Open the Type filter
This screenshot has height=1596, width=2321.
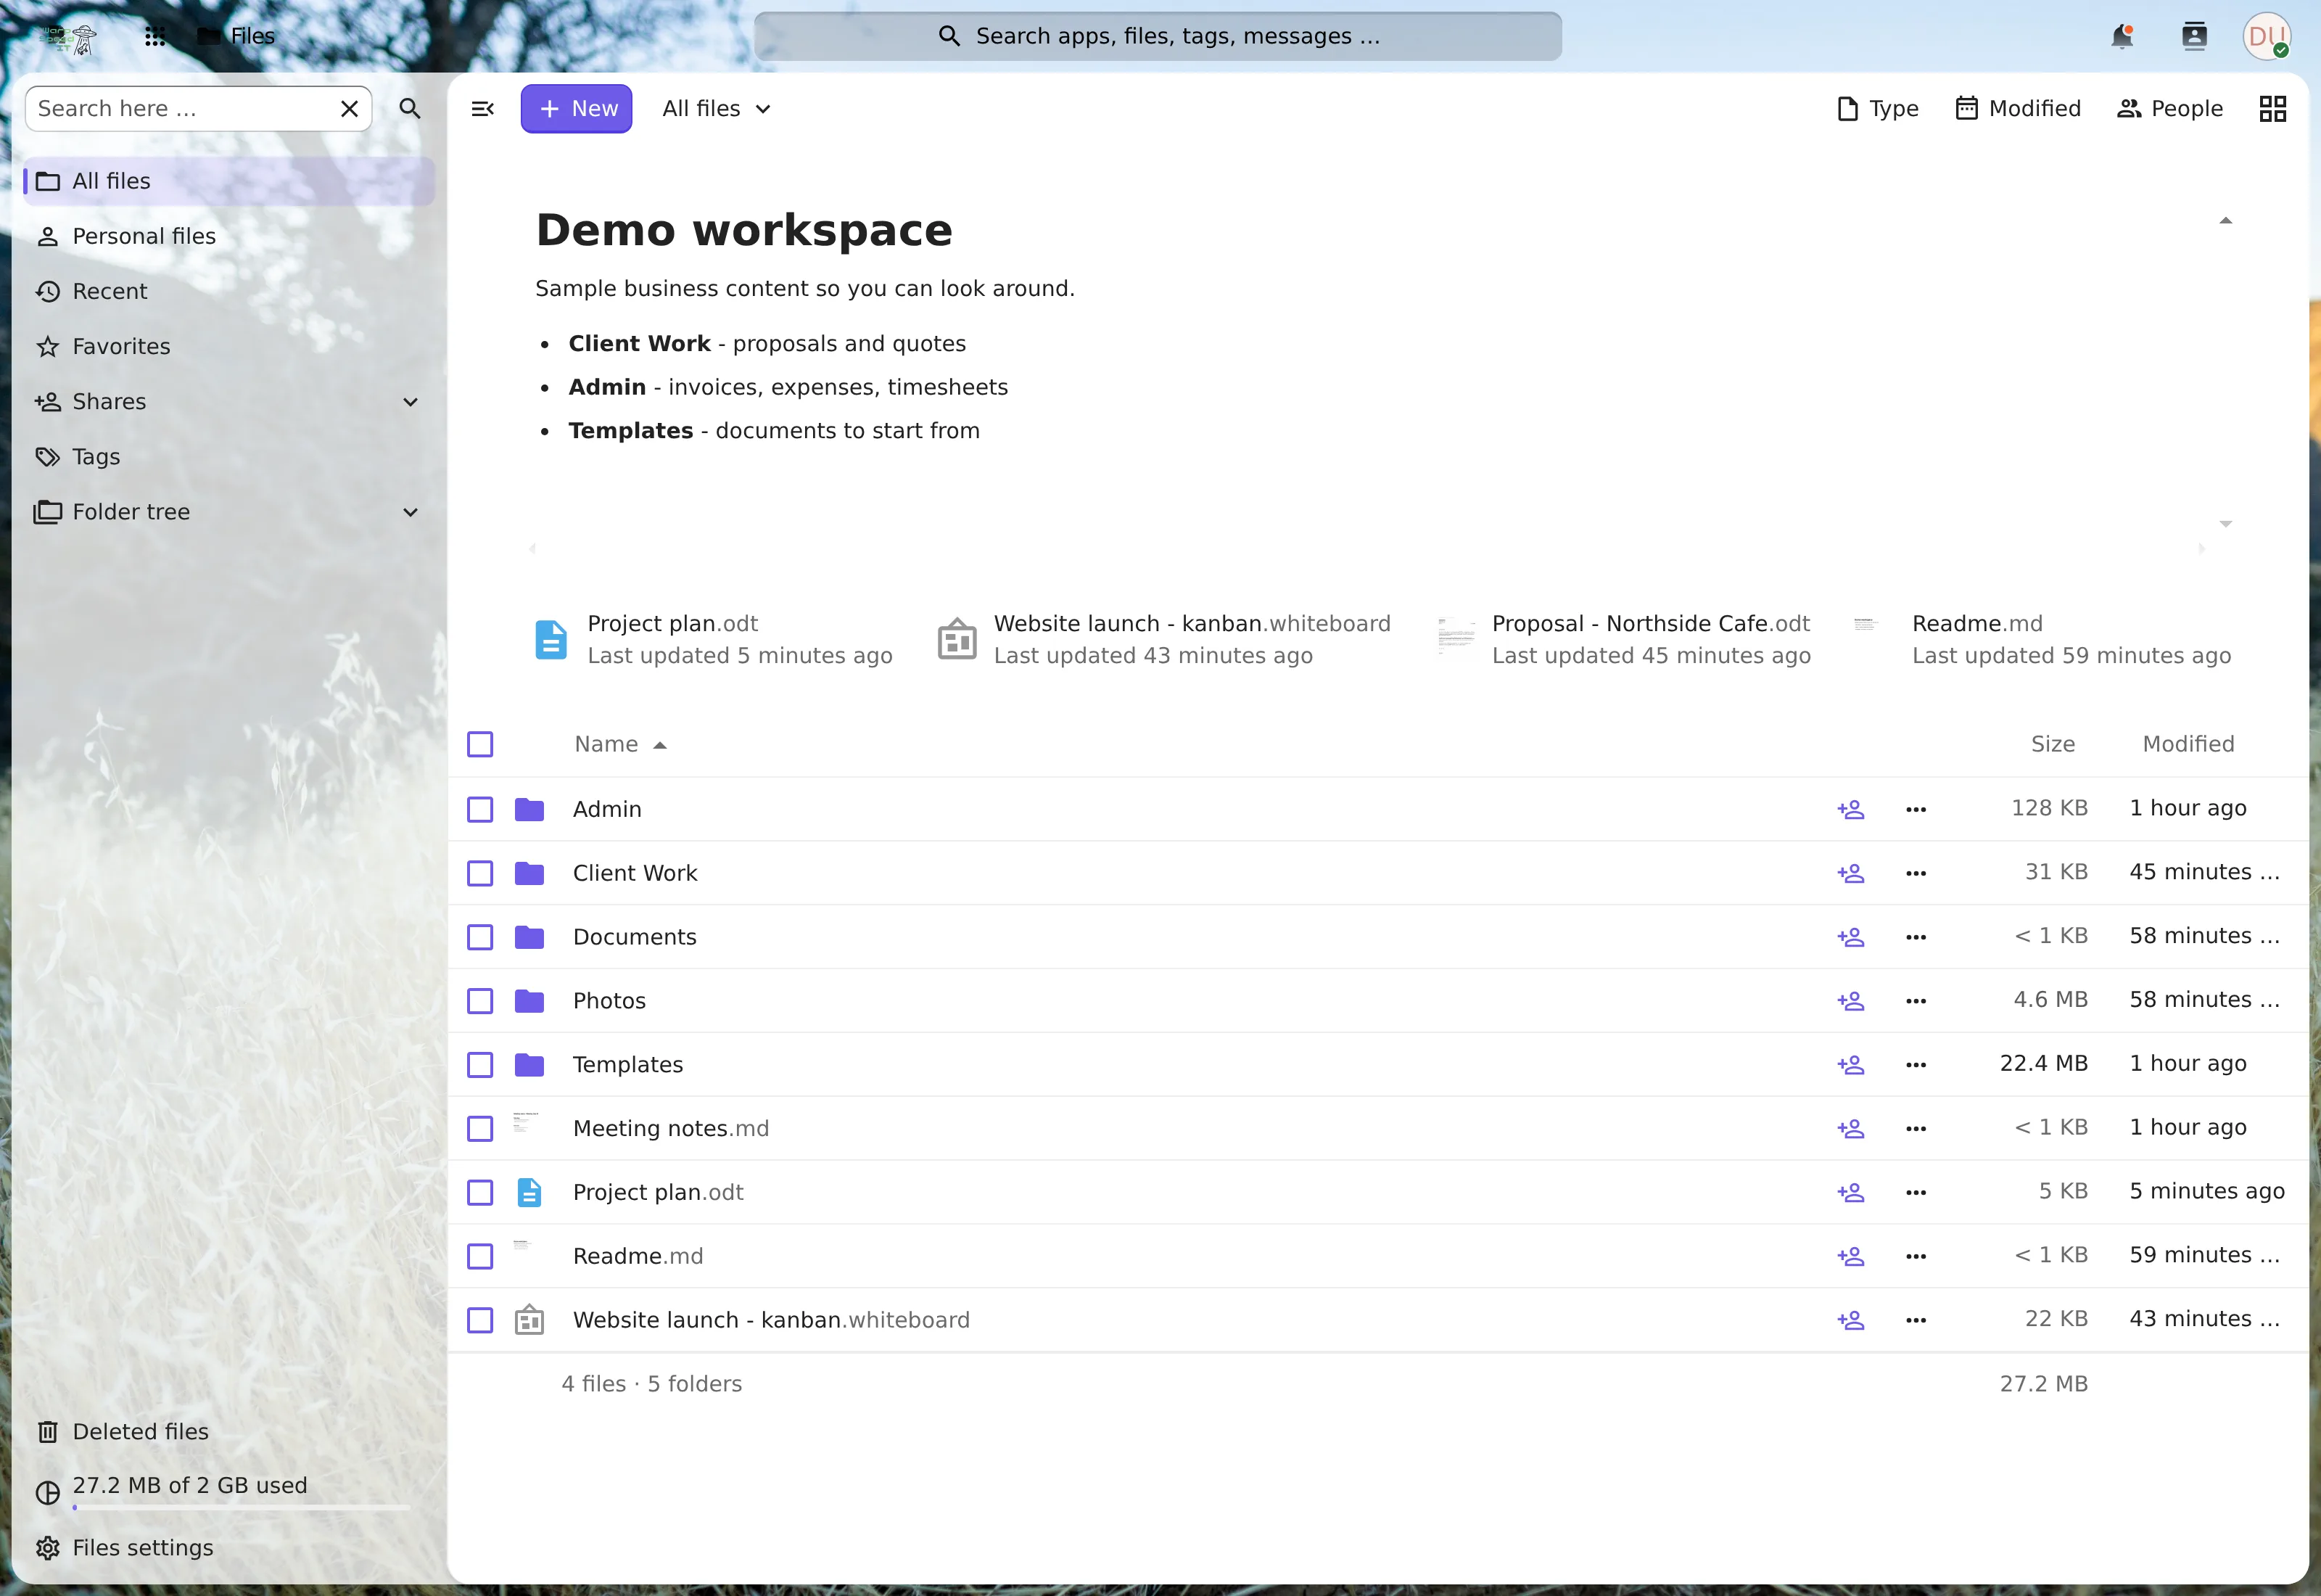pyautogui.click(x=1876, y=108)
